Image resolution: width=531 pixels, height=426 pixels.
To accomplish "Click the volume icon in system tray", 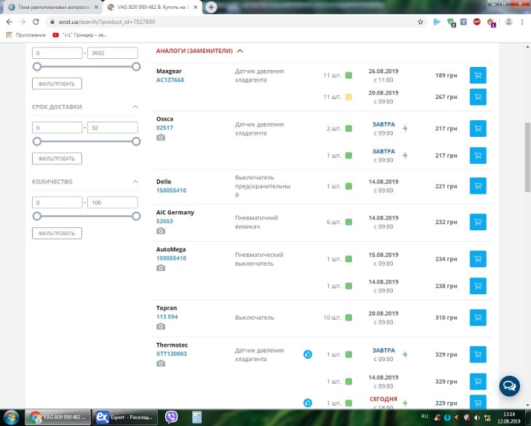I will (x=477, y=417).
